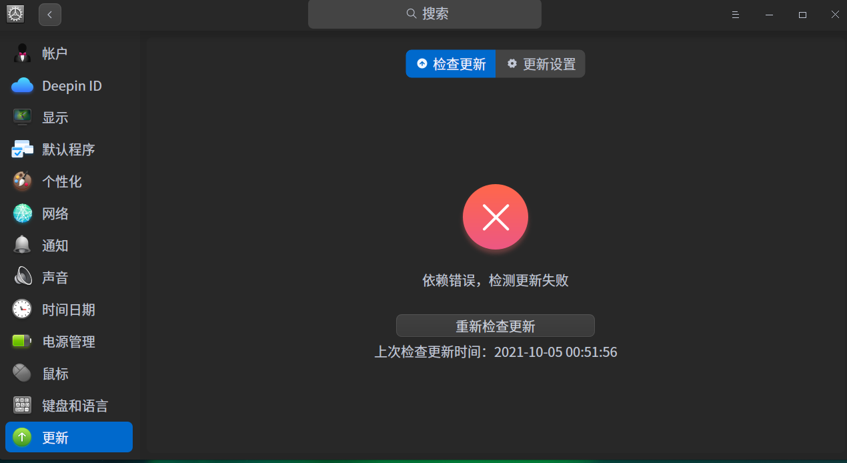This screenshot has width=847, height=463.
Task: Click the Control Center gear icon in titlebar
Action: pyautogui.click(x=15, y=14)
